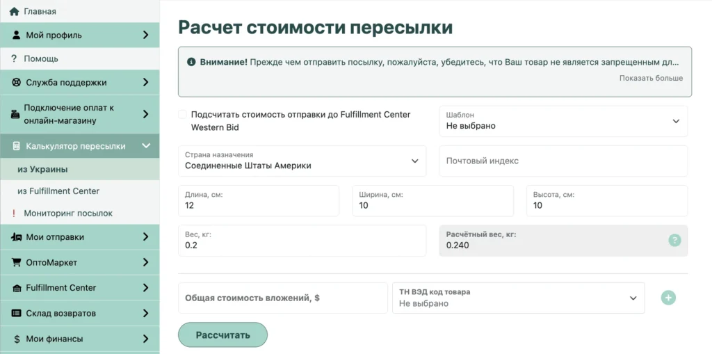Click the Расчётный вес value 0.240

pos(458,246)
